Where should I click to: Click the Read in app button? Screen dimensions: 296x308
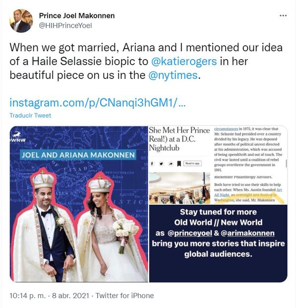click(x=192, y=163)
